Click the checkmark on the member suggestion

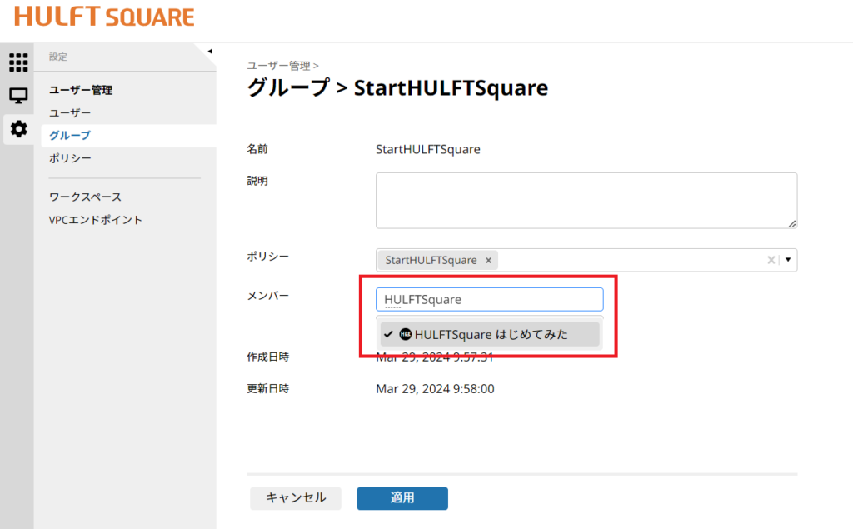coord(387,334)
